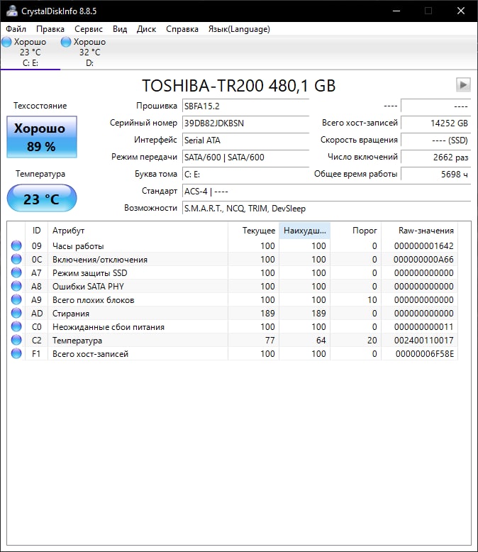Click the 23 °C temperature button
The width and height of the screenshot is (478, 552).
[x=41, y=199]
